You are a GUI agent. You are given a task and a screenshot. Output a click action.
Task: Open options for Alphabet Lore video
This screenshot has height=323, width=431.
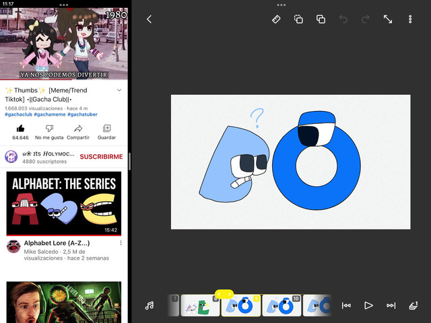click(x=121, y=243)
